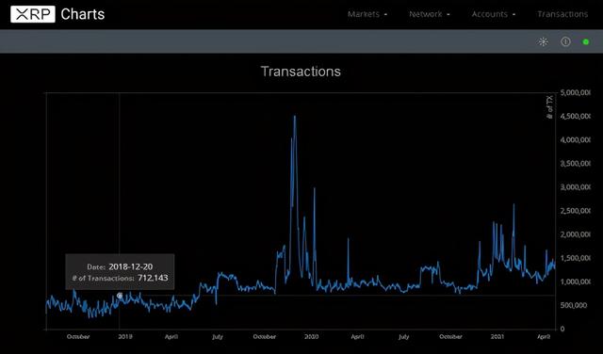Open the Accounts dropdown menu
Screen dimensions: 603x354
pos(494,14)
